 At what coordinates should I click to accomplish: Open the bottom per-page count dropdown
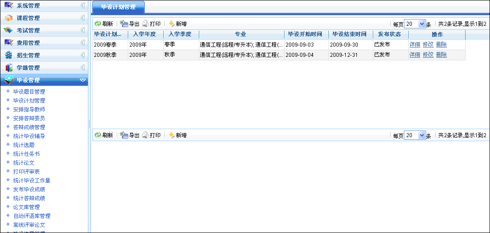pyautogui.click(x=422, y=135)
